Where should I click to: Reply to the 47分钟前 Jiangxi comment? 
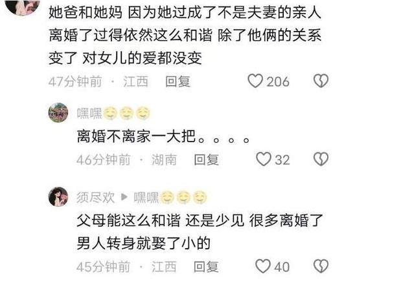pyautogui.click(x=177, y=81)
